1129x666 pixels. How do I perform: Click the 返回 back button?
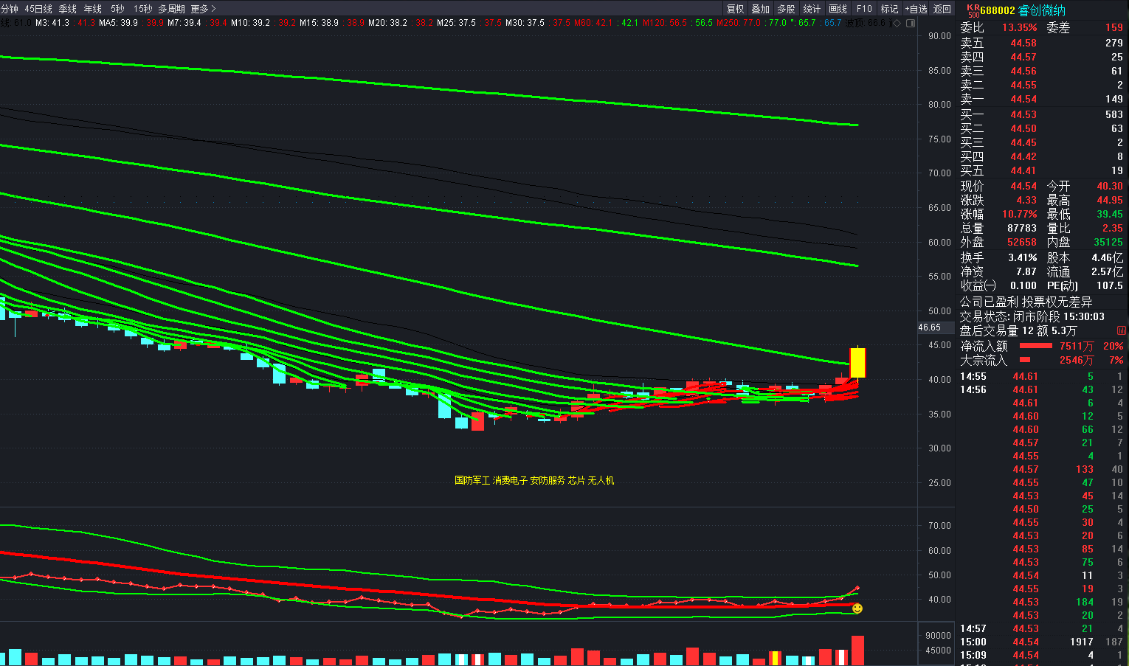pyautogui.click(x=942, y=9)
